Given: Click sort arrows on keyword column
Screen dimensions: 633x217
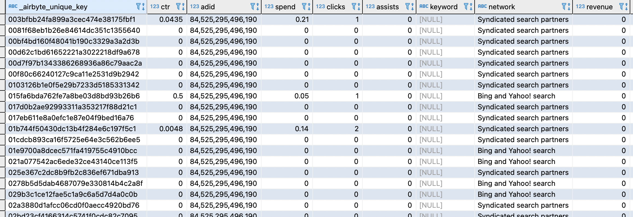Looking at the screenshot, I should click(471, 7).
